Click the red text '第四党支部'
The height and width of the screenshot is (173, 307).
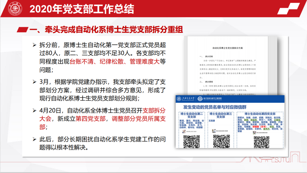tap(90, 119)
